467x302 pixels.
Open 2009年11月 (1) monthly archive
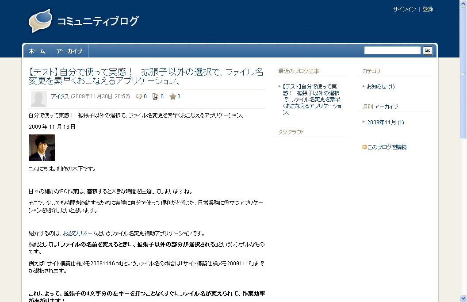pos(385,122)
